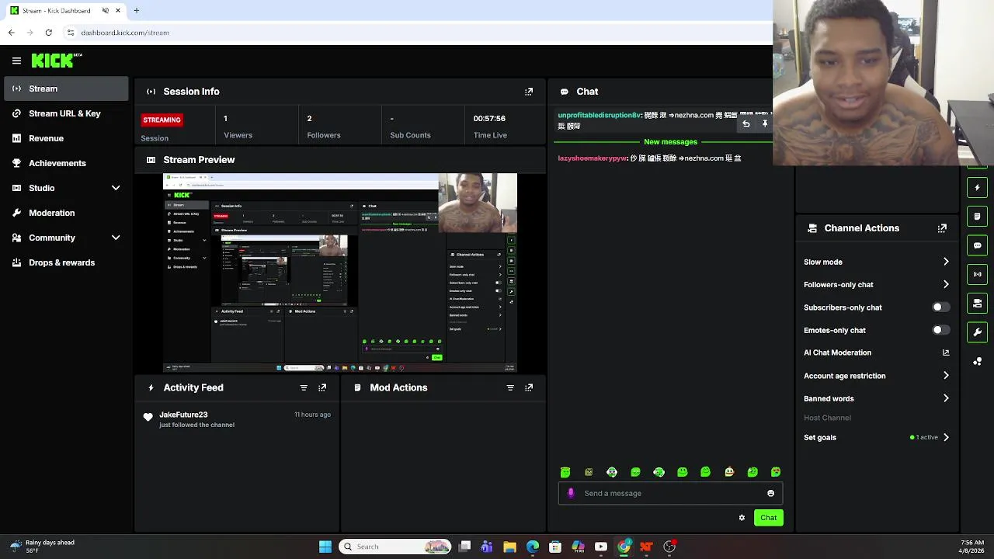Image resolution: width=994 pixels, height=559 pixels.
Task: Open Set goals options
Action: tap(876, 437)
